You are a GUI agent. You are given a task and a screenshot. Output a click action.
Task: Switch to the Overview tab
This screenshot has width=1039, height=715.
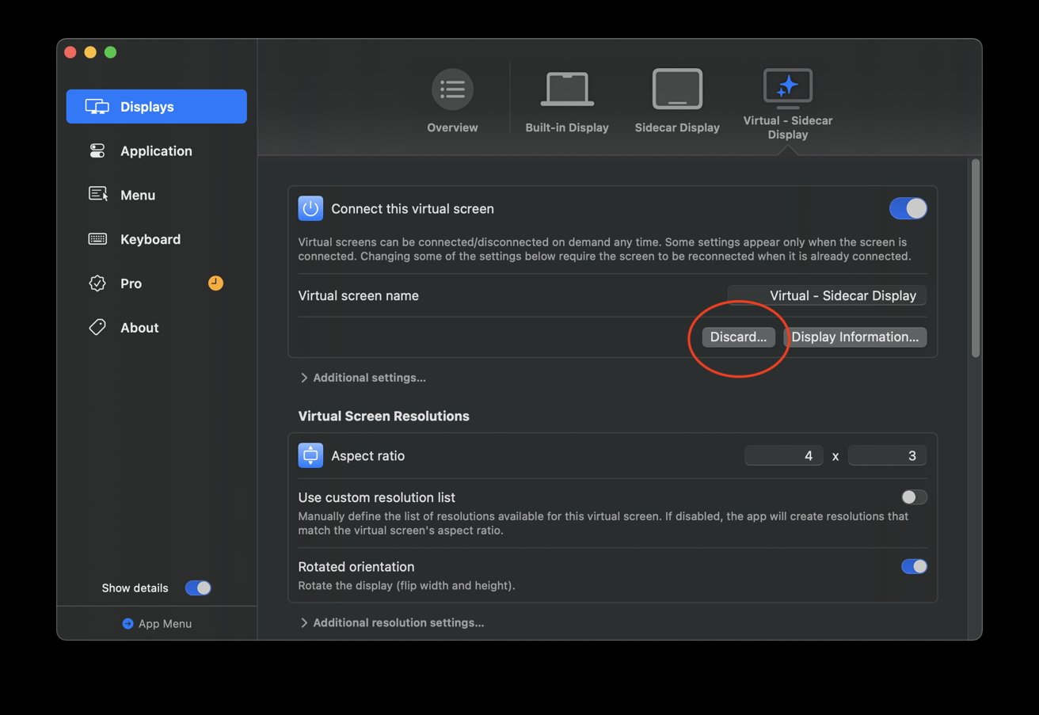452,99
